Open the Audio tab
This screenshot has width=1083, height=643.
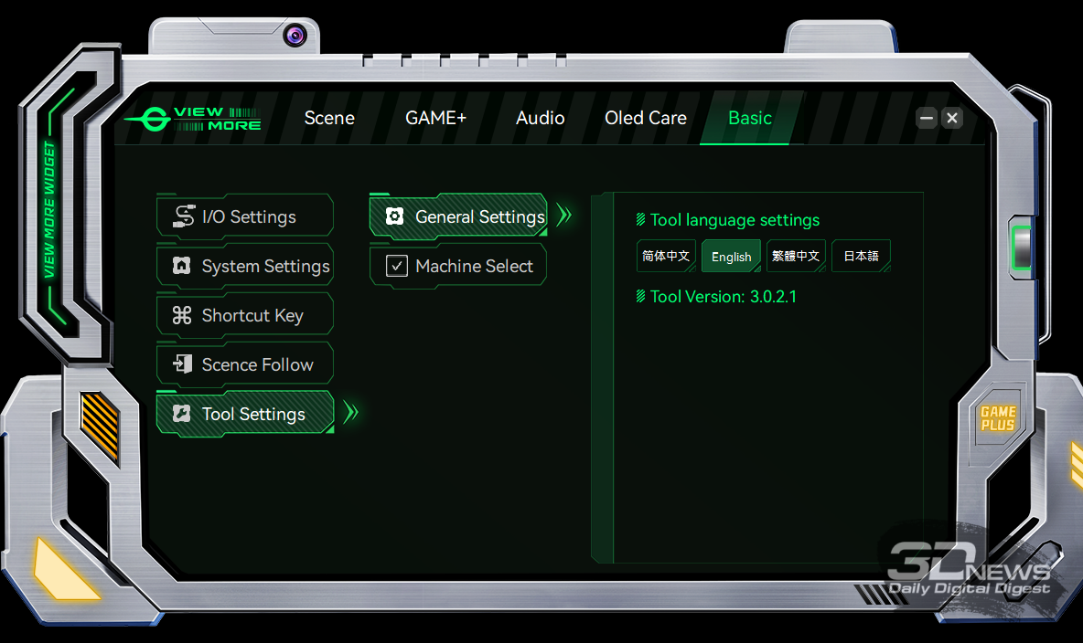[x=540, y=118]
